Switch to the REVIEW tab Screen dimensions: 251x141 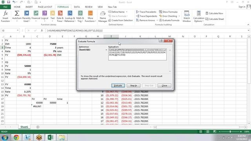89,7
